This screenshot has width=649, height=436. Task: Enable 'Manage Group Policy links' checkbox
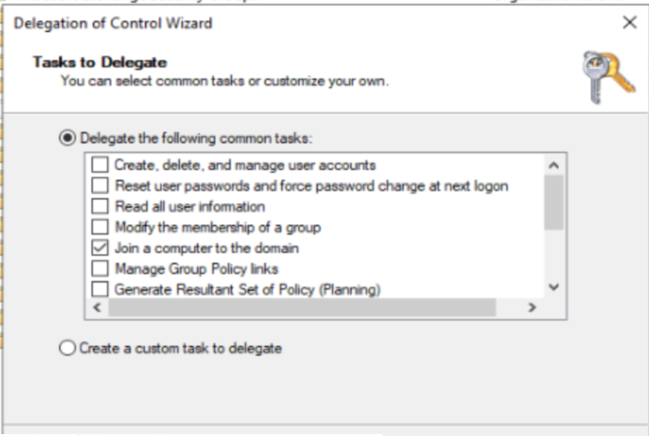click(x=99, y=268)
